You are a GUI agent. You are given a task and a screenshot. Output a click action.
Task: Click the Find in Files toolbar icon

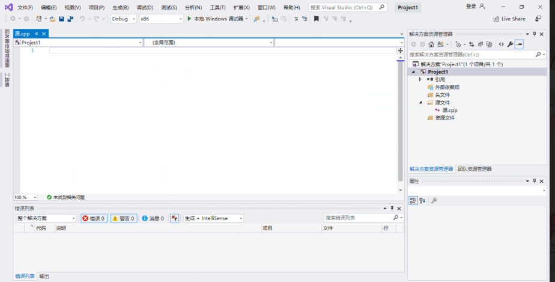pyautogui.click(x=256, y=19)
